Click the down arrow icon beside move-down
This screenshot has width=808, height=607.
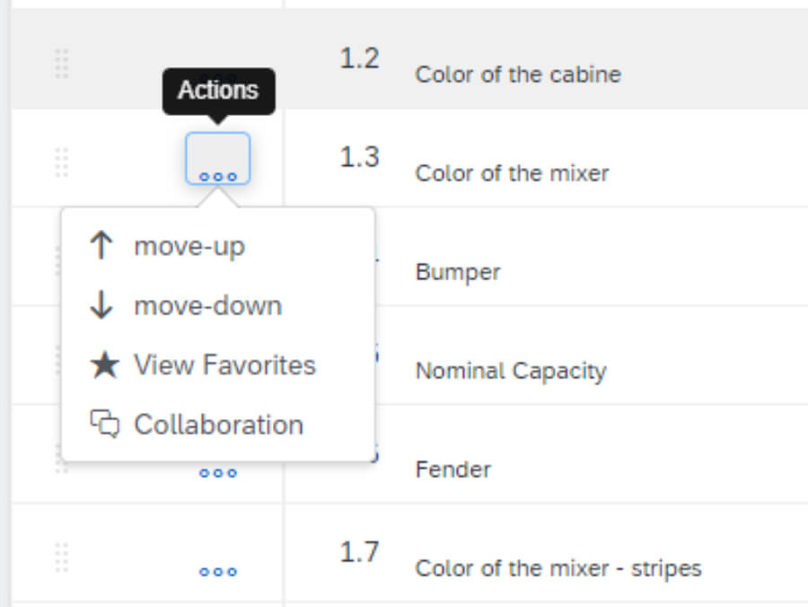point(101,304)
